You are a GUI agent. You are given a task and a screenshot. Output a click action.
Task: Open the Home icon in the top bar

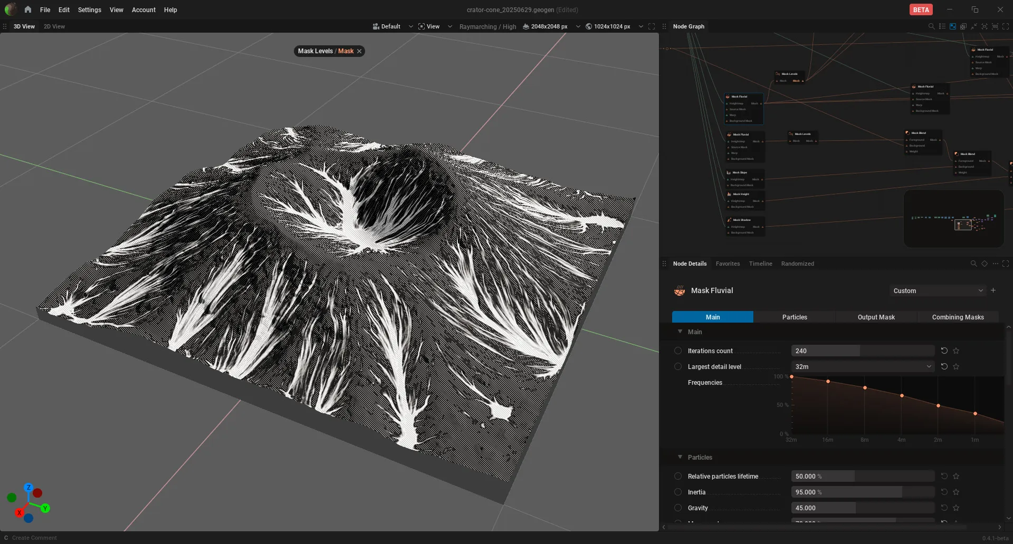(27, 9)
